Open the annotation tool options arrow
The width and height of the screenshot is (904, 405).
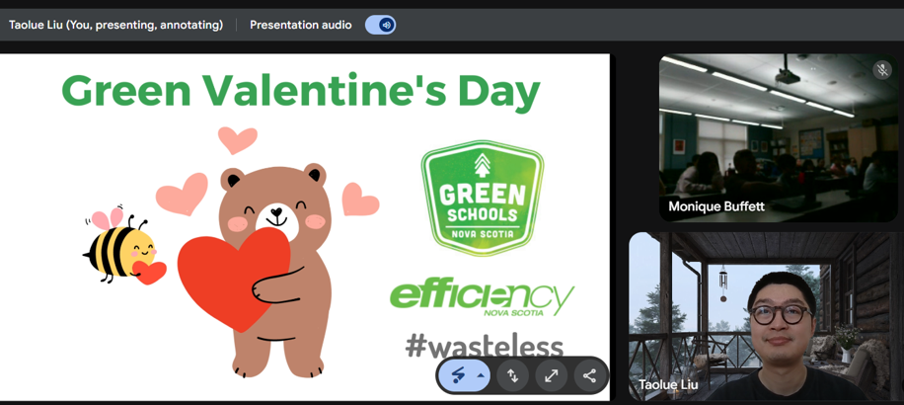coord(481,375)
